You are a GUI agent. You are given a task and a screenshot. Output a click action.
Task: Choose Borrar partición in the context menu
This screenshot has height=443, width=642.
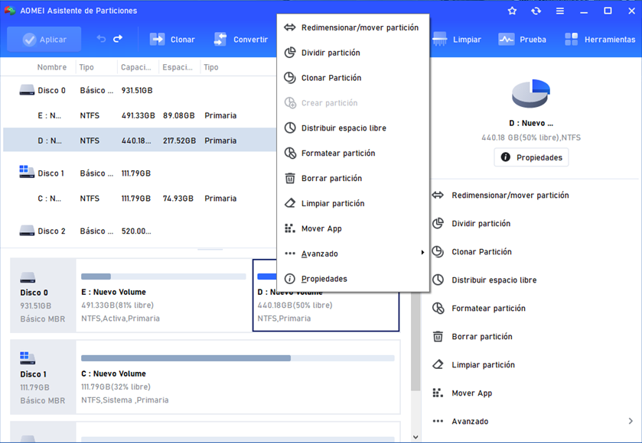pos(331,179)
